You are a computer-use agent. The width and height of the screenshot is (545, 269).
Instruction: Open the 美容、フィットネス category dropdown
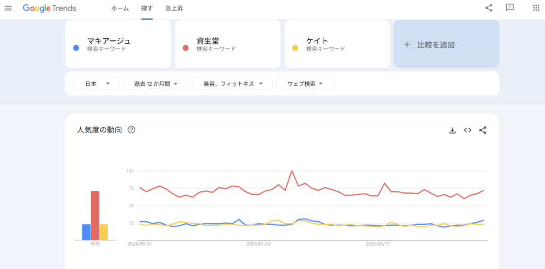click(232, 84)
